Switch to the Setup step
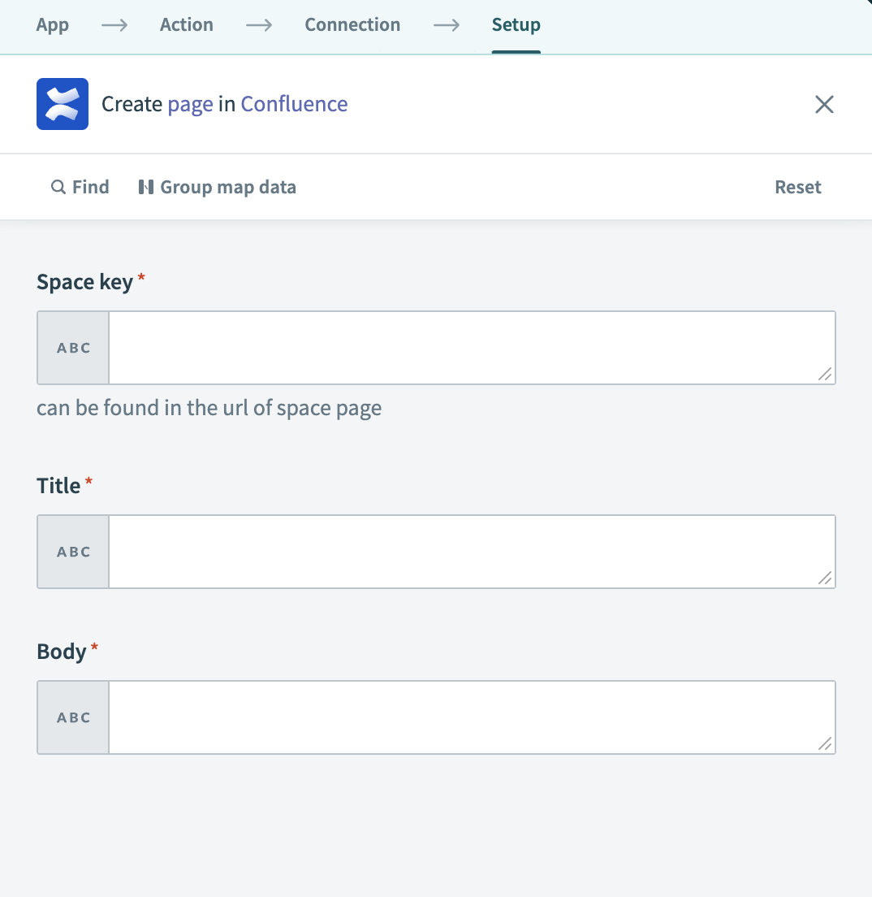Image resolution: width=872 pixels, height=897 pixels. pyautogui.click(x=516, y=25)
